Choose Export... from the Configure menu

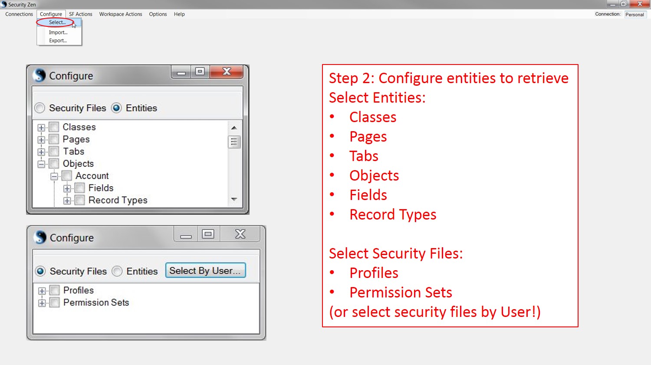[58, 40]
